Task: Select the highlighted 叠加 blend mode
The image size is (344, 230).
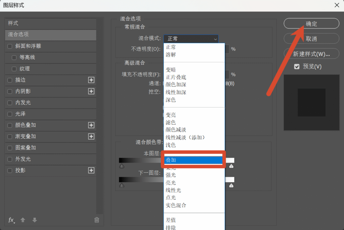Action: 193,160
